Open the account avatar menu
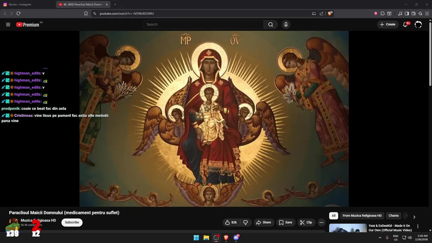This screenshot has height=243, width=432. point(418,24)
